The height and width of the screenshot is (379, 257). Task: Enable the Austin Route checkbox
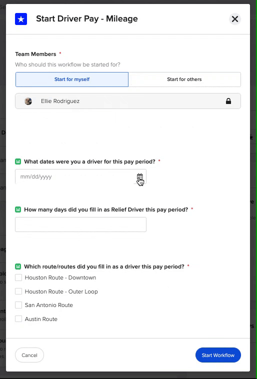click(18, 319)
